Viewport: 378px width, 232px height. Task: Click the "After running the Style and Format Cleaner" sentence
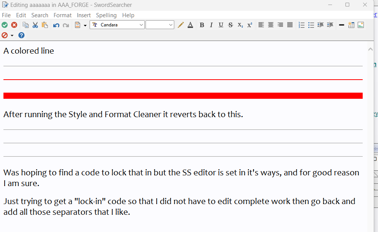coord(123,114)
